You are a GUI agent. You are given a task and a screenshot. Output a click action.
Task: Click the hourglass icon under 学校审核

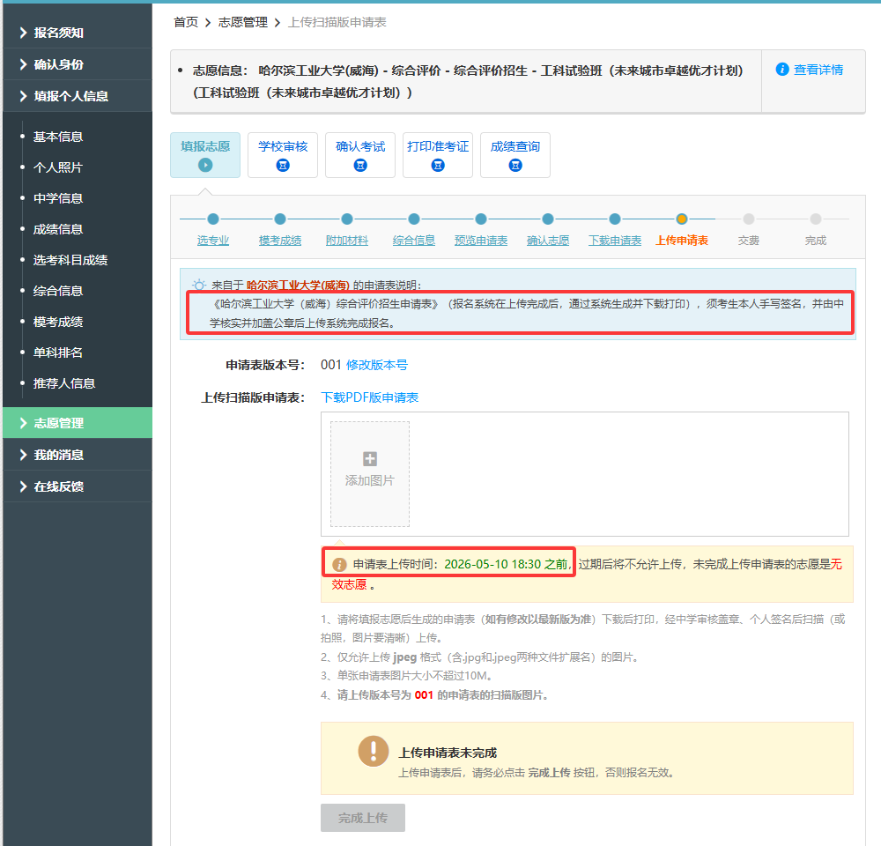(x=283, y=166)
